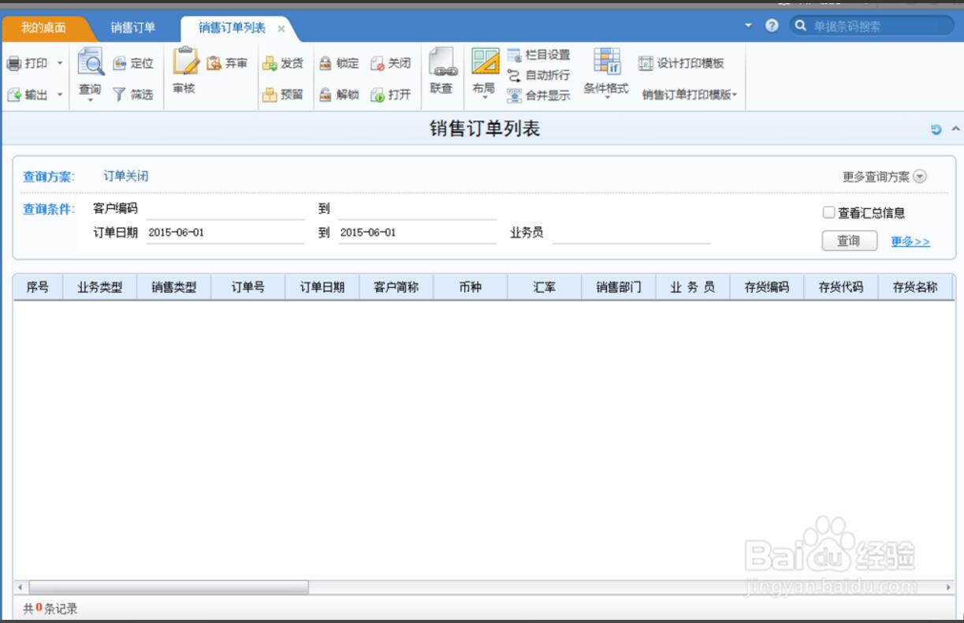
Task: Click the 更多>> link
Action: (910, 241)
